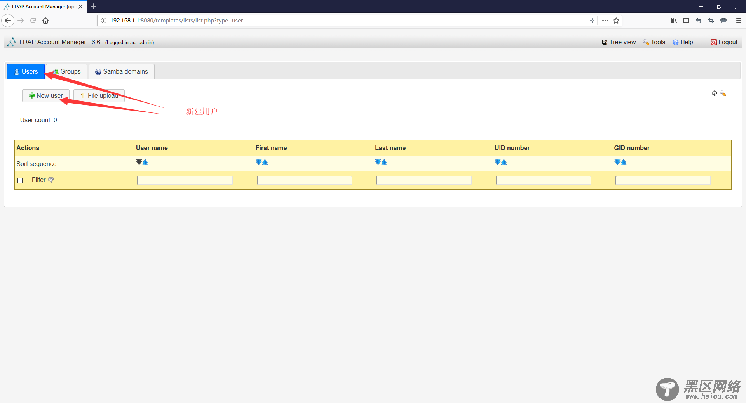Focus the User name filter field
This screenshot has width=746, height=403.
(x=185, y=180)
